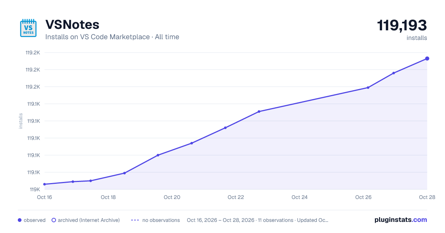
Task: Click the dashed 'no observations' legend line
Action: click(135, 220)
